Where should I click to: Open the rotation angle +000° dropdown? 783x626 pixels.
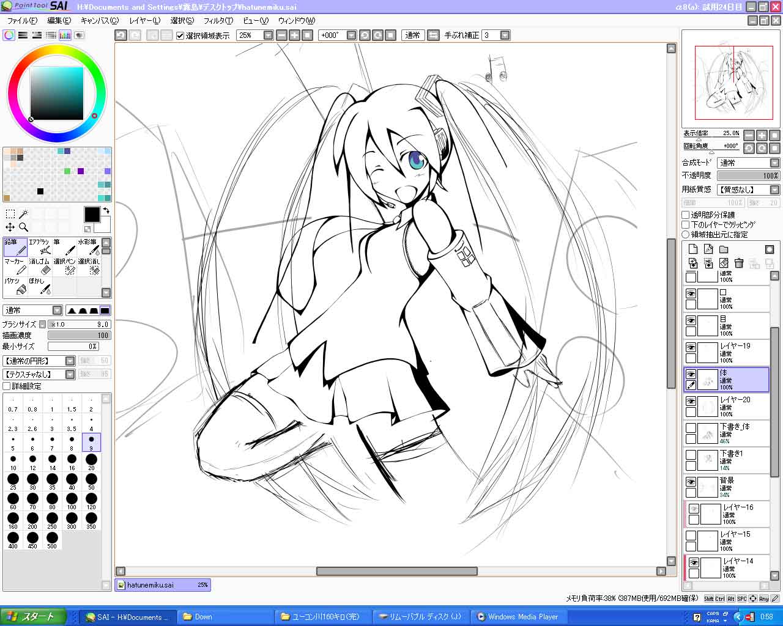351,35
